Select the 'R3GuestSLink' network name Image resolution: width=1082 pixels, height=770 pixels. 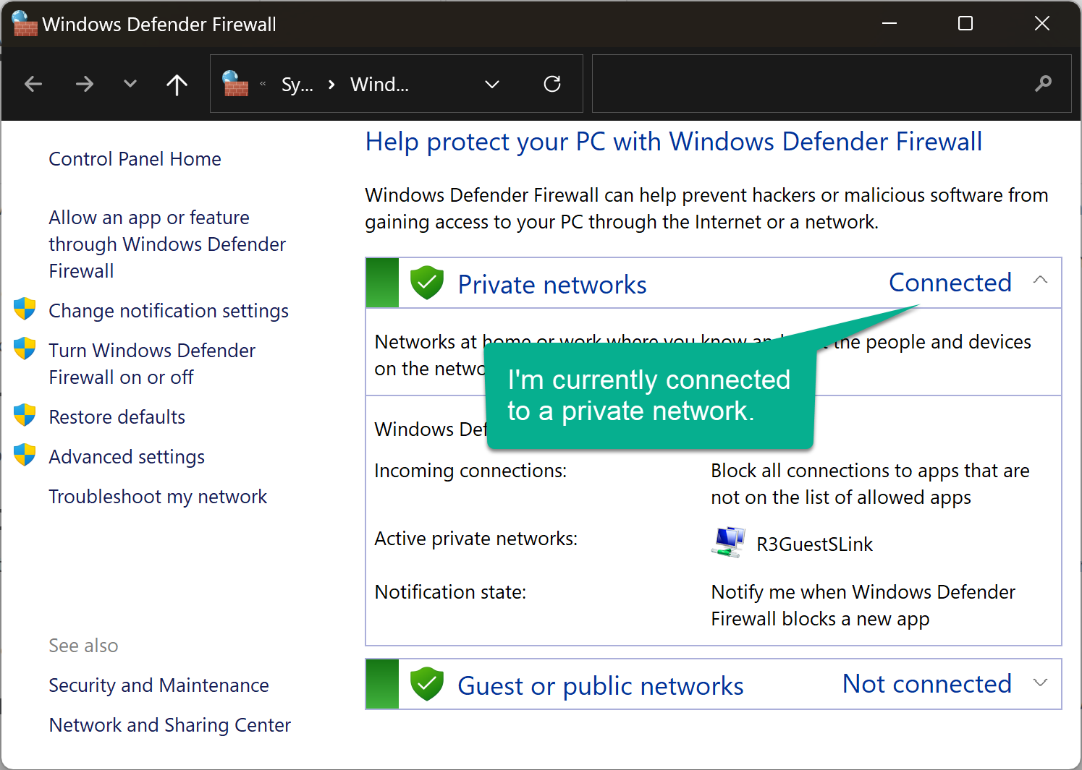coord(814,544)
